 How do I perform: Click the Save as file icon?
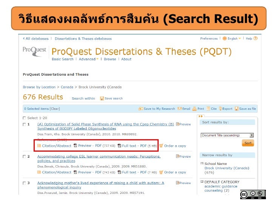pyautogui.click(x=236, y=109)
